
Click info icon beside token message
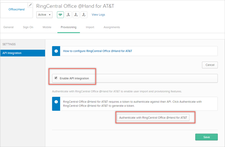click(x=56, y=102)
